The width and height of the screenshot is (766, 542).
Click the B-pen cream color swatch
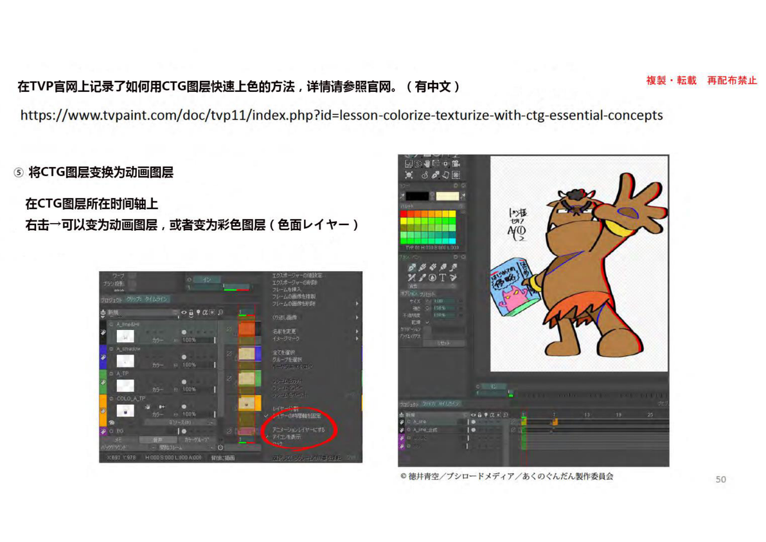click(447, 196)
